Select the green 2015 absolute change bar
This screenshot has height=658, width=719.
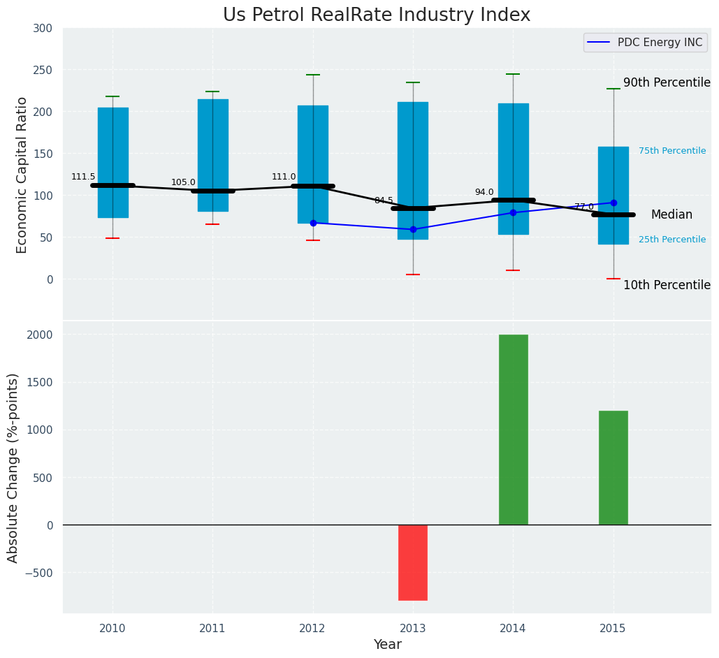(613, 467)
